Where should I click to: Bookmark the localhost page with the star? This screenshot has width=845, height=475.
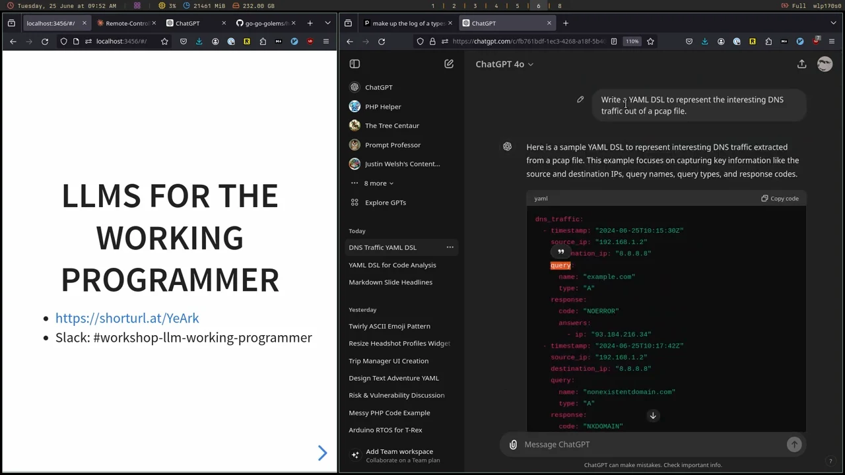pos(164,42)
